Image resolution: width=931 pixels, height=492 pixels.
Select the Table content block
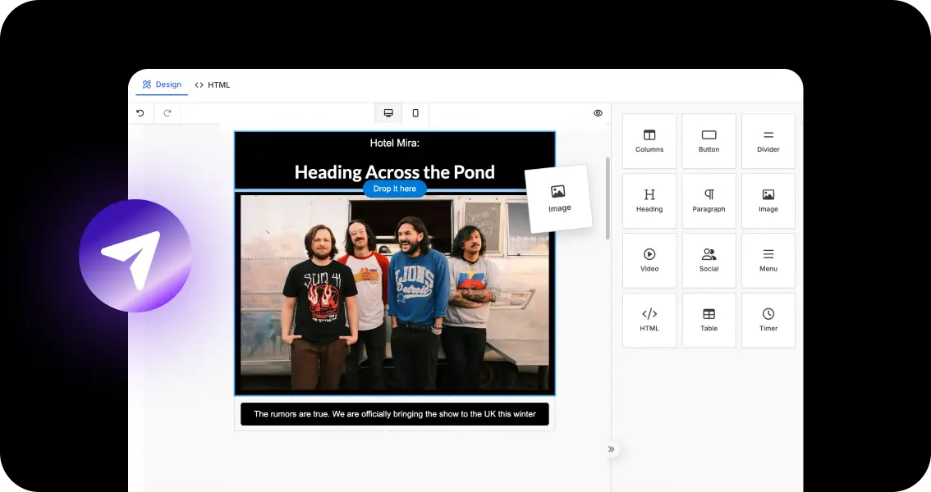coord(709,320)
